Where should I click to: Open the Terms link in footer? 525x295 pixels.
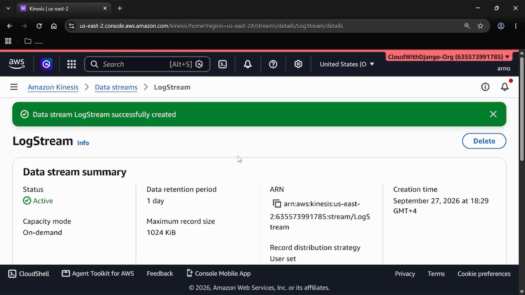coord(436,274)
